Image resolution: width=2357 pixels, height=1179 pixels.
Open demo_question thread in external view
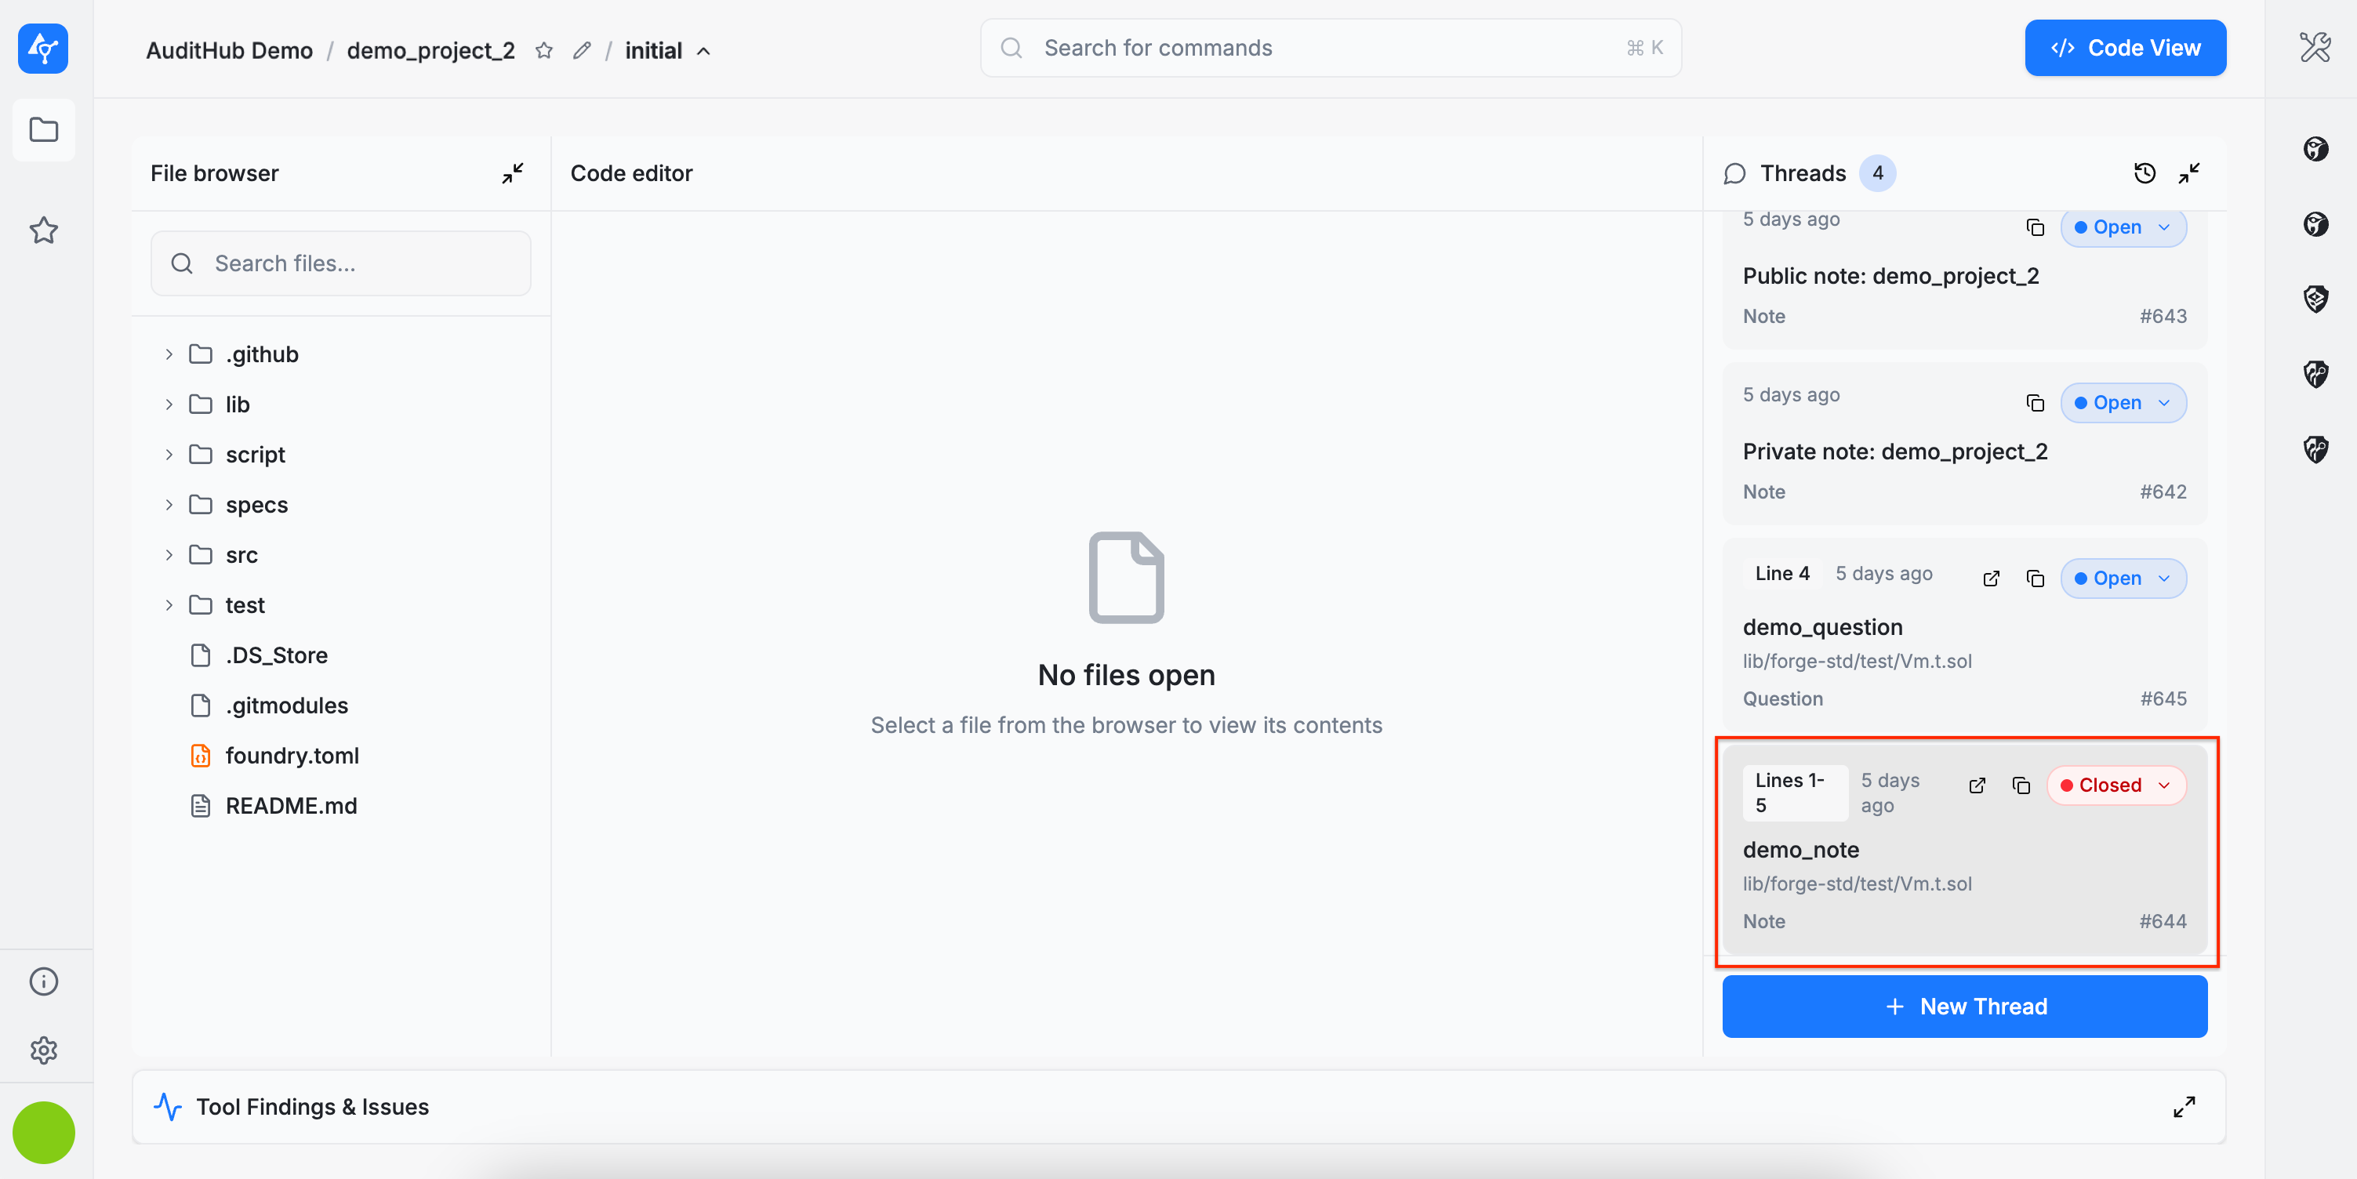[x=1991, y=578]
